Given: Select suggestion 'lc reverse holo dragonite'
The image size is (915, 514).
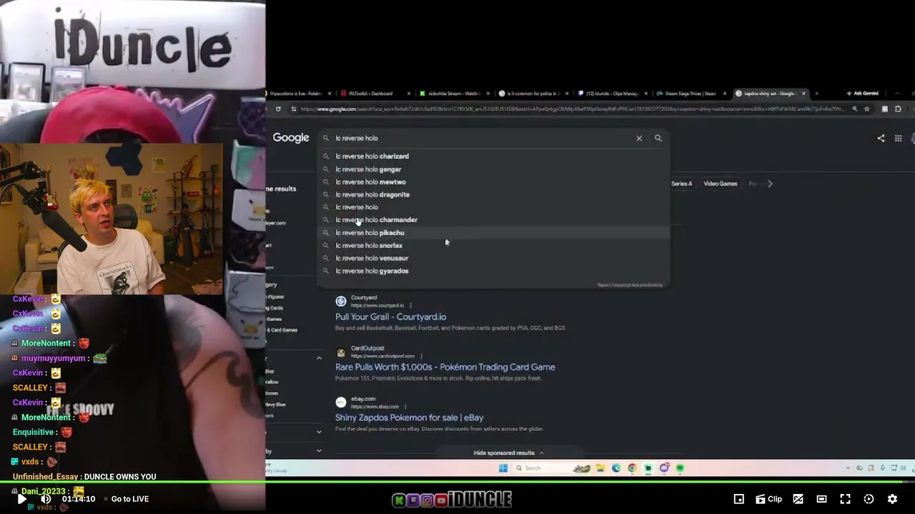Looking at the screenshot, I should 493,195.
